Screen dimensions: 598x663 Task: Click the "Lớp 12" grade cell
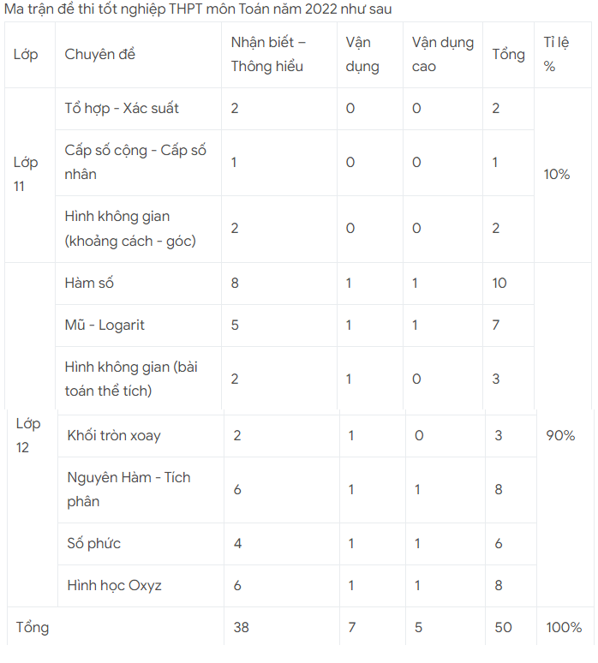click(28, 435)
